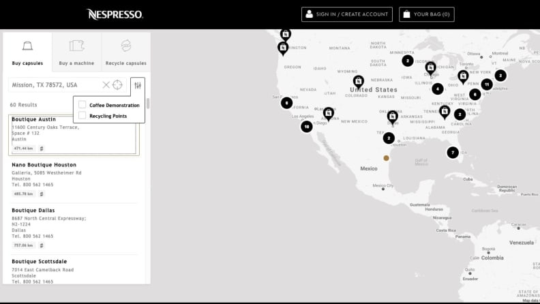Select the boutique pin at Dallas
Viewport: 540px width, 304px height.
point(392,117)
